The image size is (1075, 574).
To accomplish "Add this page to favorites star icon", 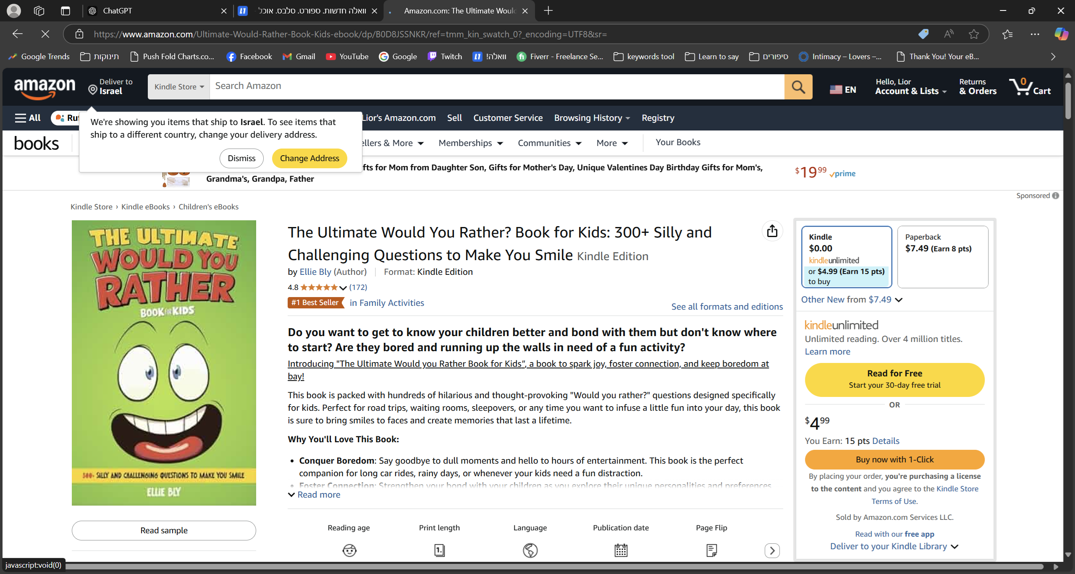I will tap(974, 34).
